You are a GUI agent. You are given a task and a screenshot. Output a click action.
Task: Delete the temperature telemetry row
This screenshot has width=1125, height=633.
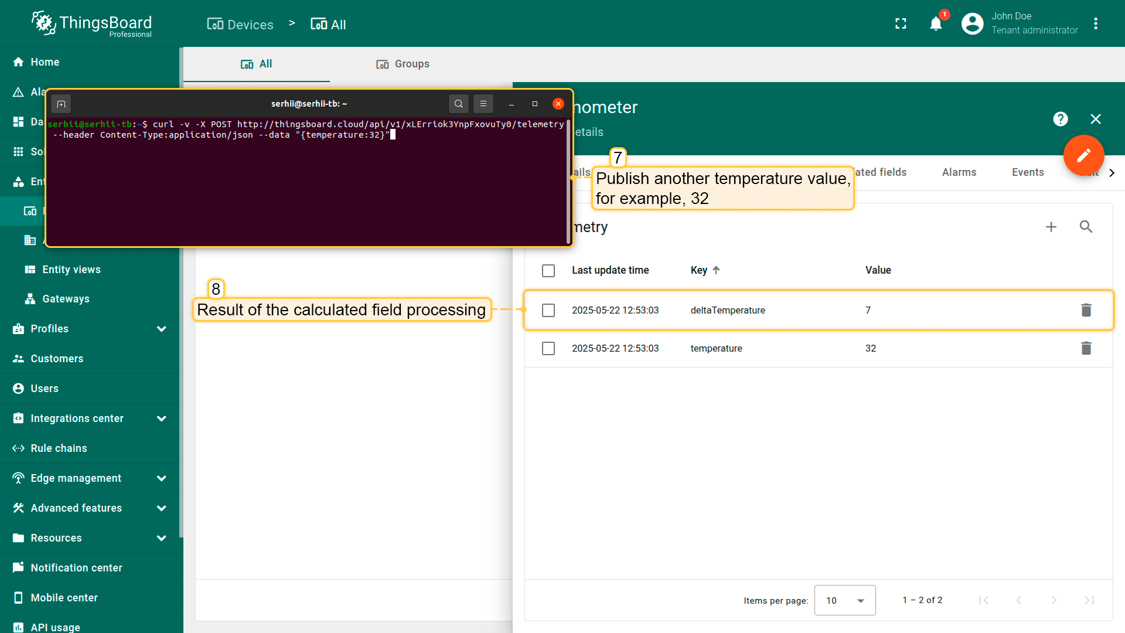pyautogui.click(x=1086, y=348)
